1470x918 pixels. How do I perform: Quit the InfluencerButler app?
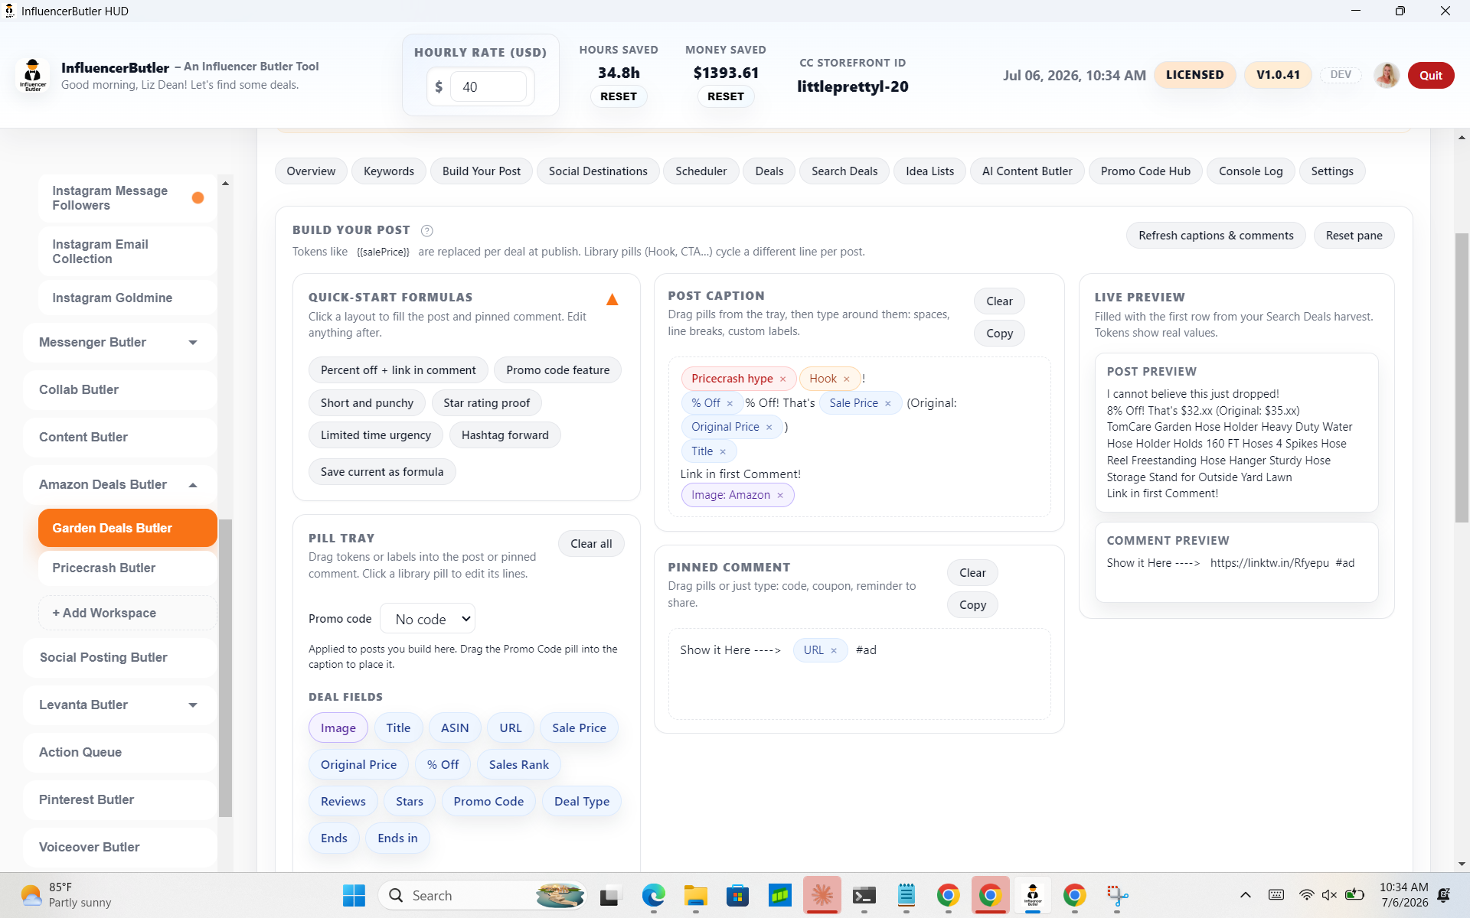coord(1430,75)
